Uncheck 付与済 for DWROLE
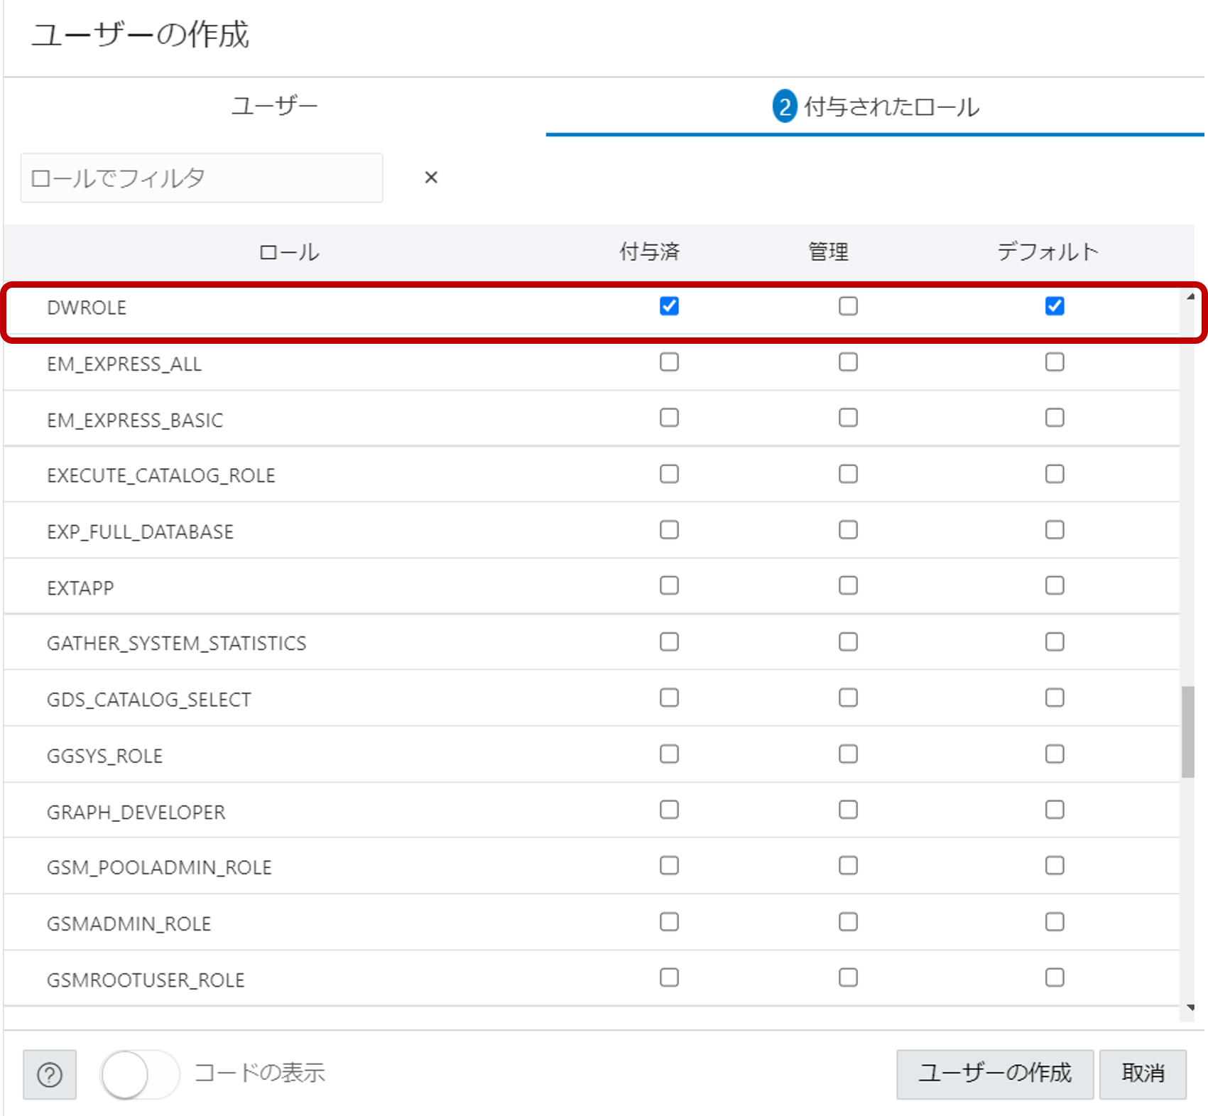The width and height of the screenshot is (1208, 1116). (668, 307)
